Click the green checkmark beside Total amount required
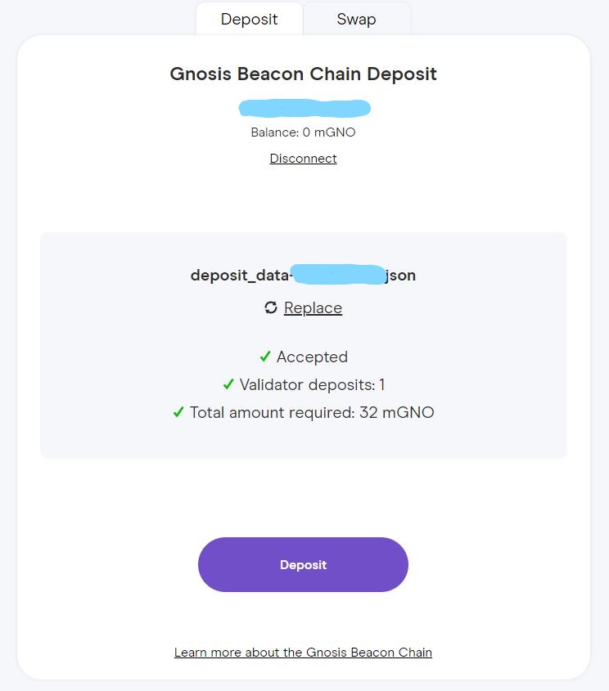Screen dimensions: 609x691 point(178,412)
